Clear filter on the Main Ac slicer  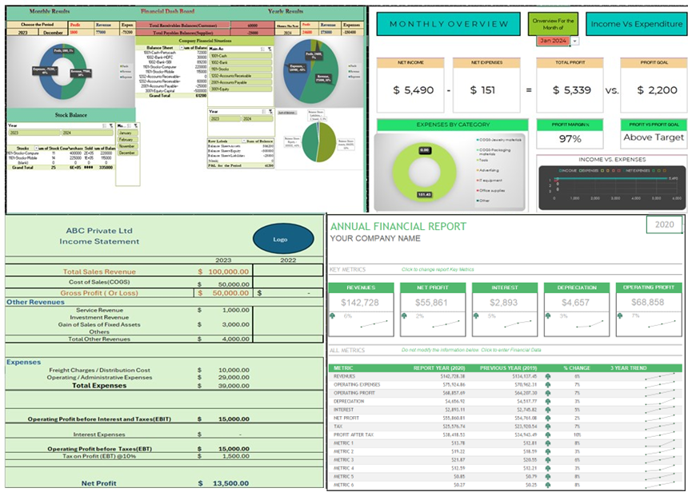(x=270, y=49)
